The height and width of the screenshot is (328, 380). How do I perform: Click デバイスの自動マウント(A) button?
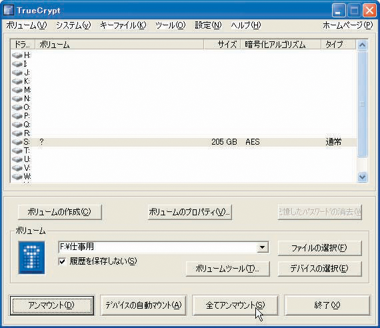click(143, 305)
